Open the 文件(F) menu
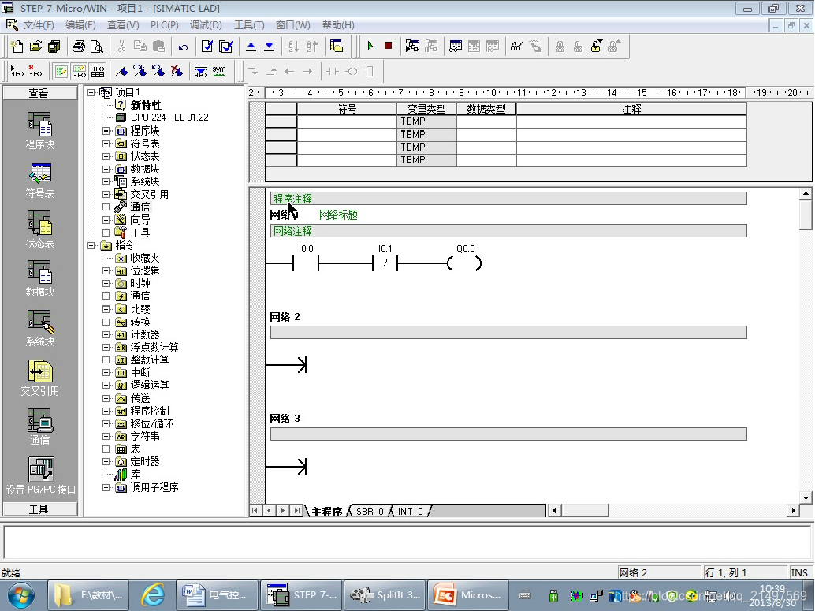The width and height of the screenshot is (815, 611). (39, 25)
